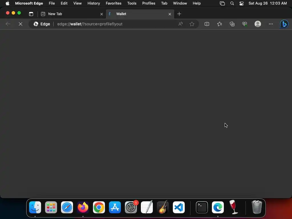The image size is (292, 219).
Task: Open the View menu
Action: [x=78, y=3]
